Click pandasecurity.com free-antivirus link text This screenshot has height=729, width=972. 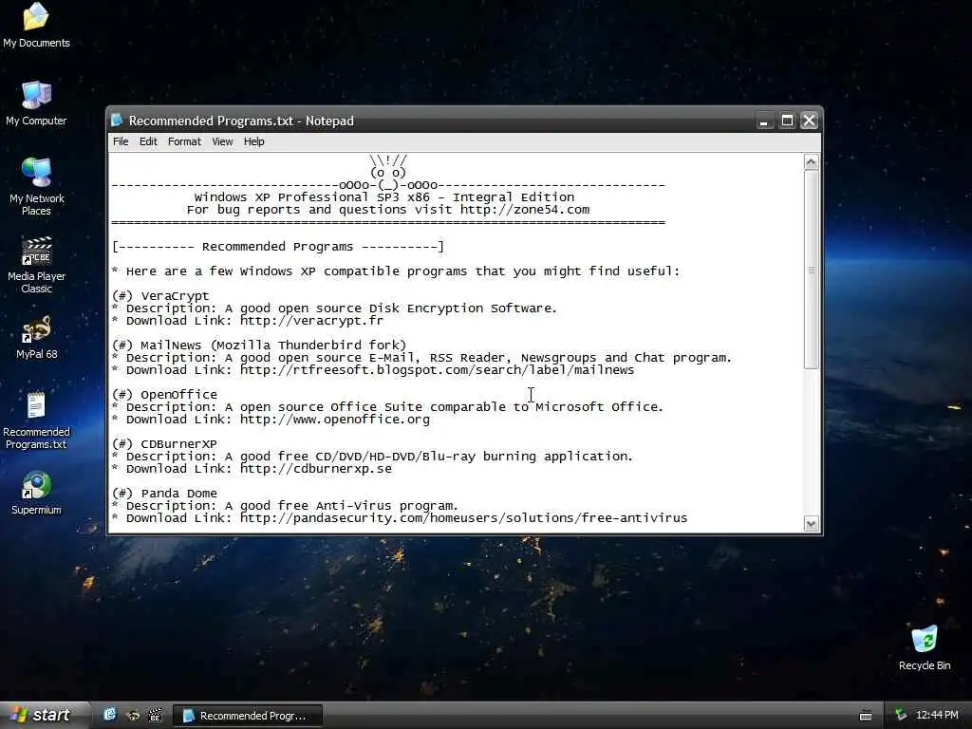point(463,517)
